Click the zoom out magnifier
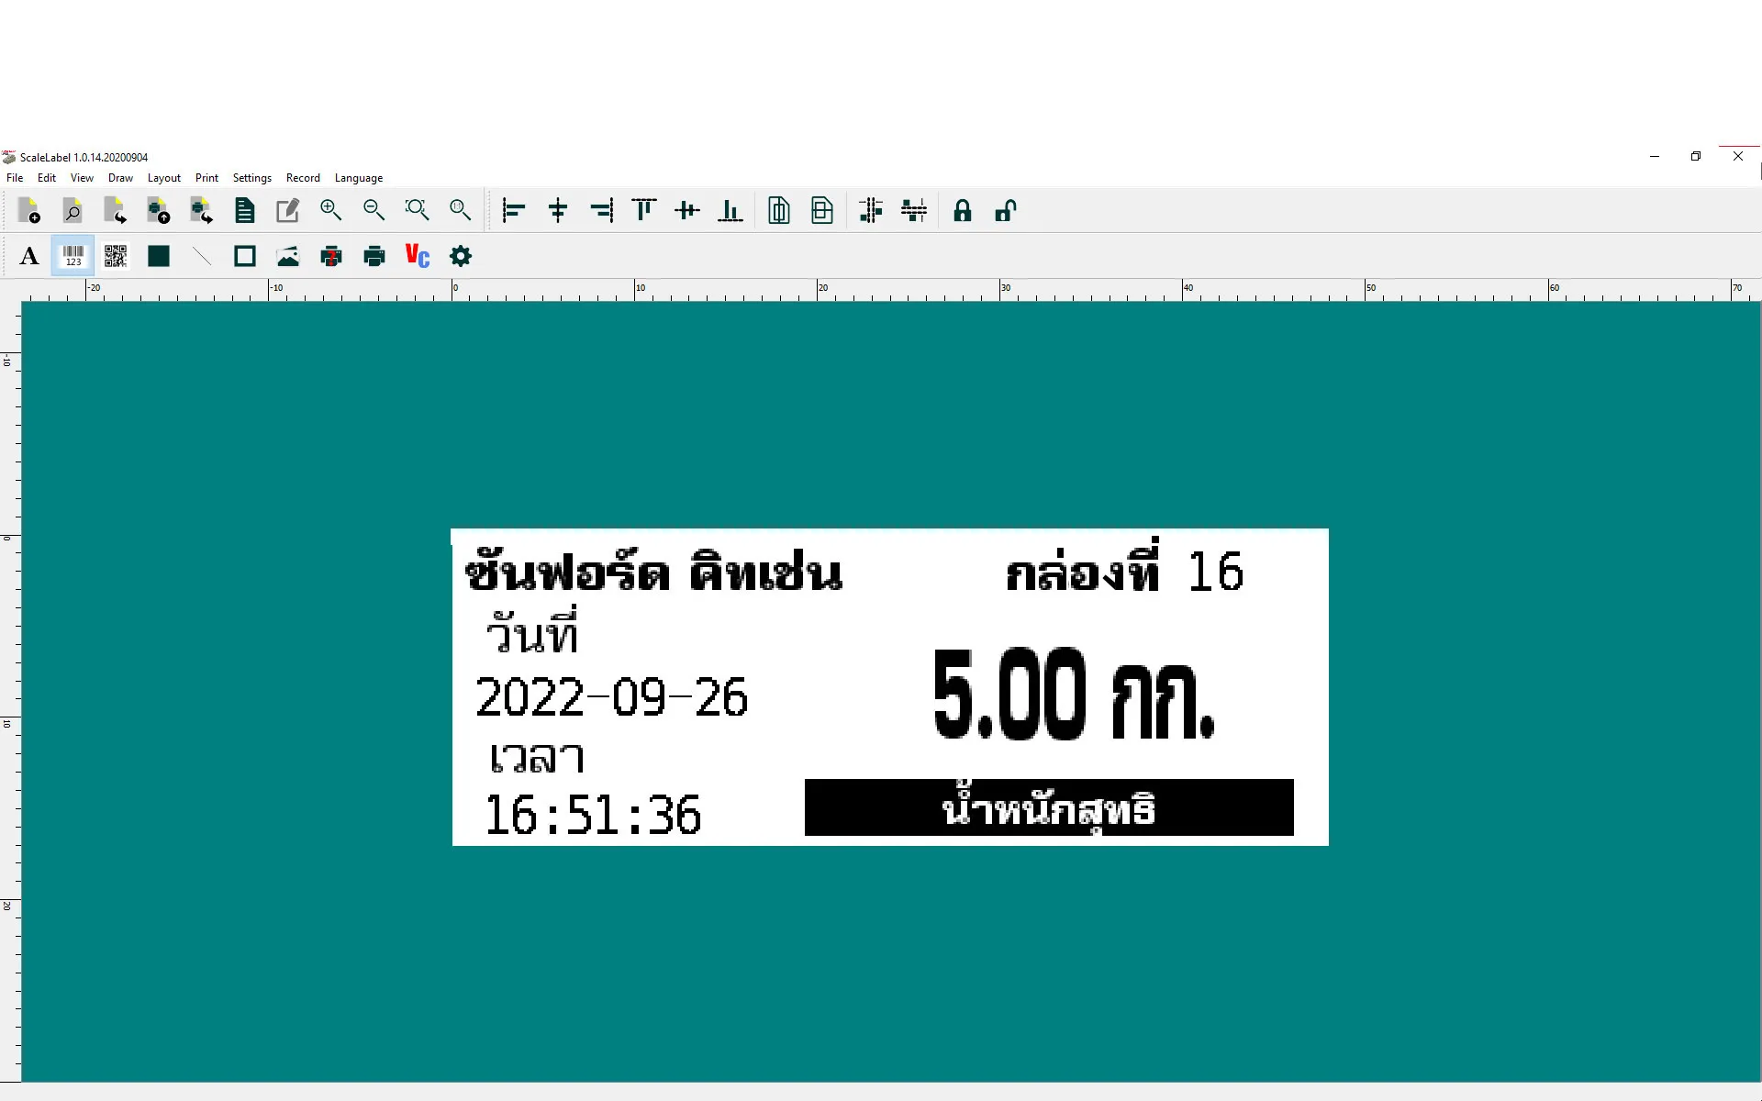1762x1101 pixels. 374,211
